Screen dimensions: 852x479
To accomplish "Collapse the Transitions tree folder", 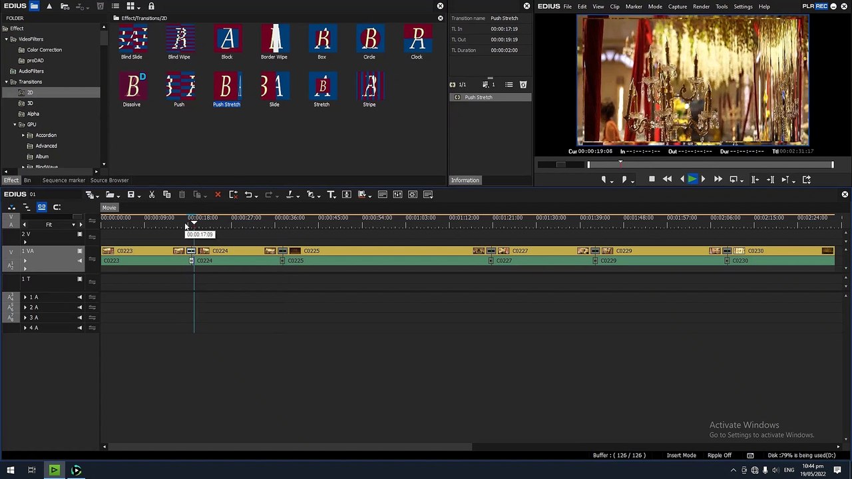I will (x=6, y=82).
